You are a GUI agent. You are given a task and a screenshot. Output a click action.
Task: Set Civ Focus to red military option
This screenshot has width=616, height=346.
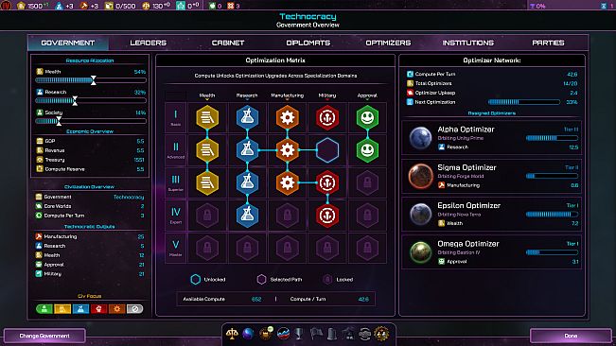point(98,309)
